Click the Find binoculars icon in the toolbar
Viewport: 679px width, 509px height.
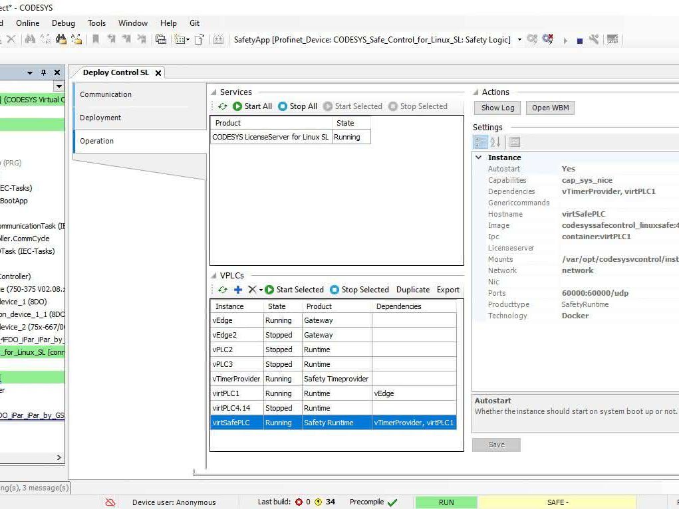pos(30,39)
